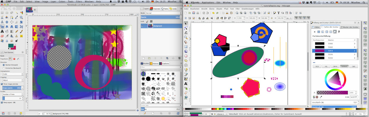Image resolution: width=369 pixels, height=117 pixels.
Task: Switch to GIMP Patterns tab
Action: click(x=154, y=63)
